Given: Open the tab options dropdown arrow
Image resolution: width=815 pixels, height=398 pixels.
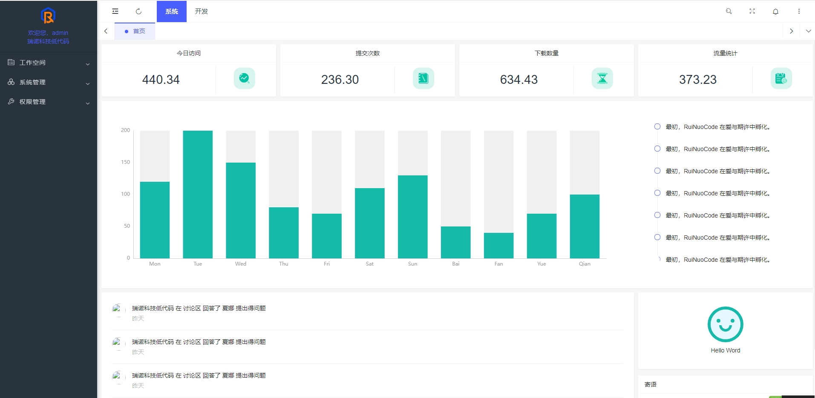Looking at the screenshot, I should tap(808, 31).
